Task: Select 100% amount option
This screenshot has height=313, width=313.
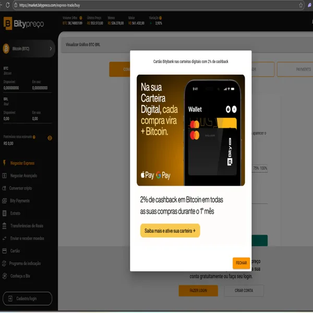Action: point(263,168)
